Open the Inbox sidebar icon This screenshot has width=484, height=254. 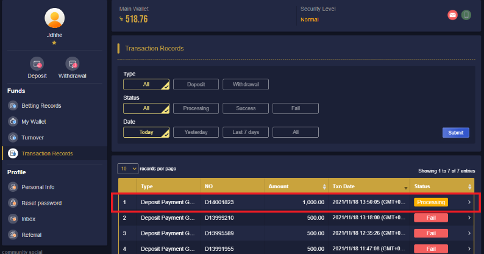tap(13, 219)
